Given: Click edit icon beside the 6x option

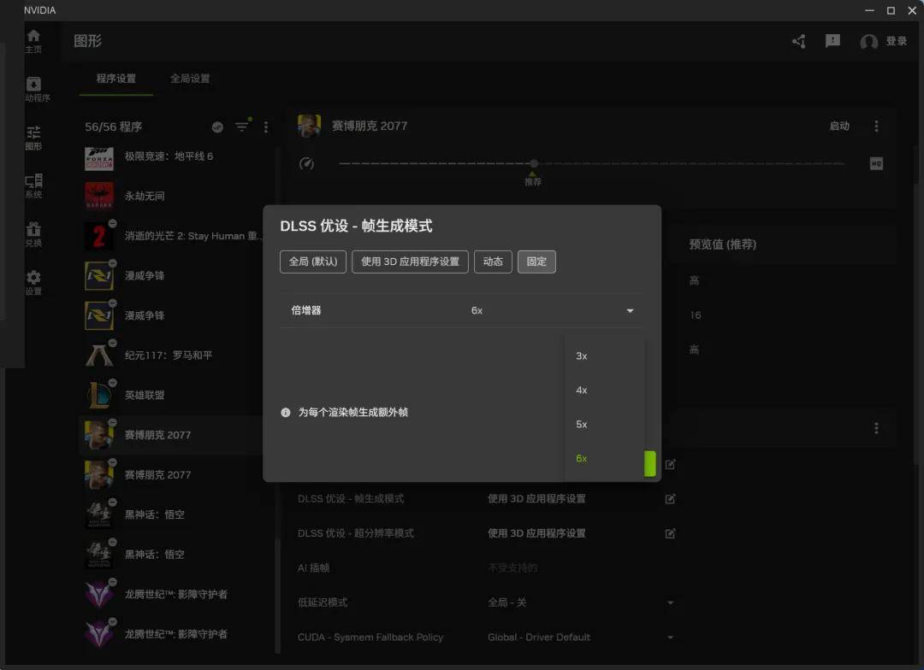Looking at the screenshot, I should point(670,465).
